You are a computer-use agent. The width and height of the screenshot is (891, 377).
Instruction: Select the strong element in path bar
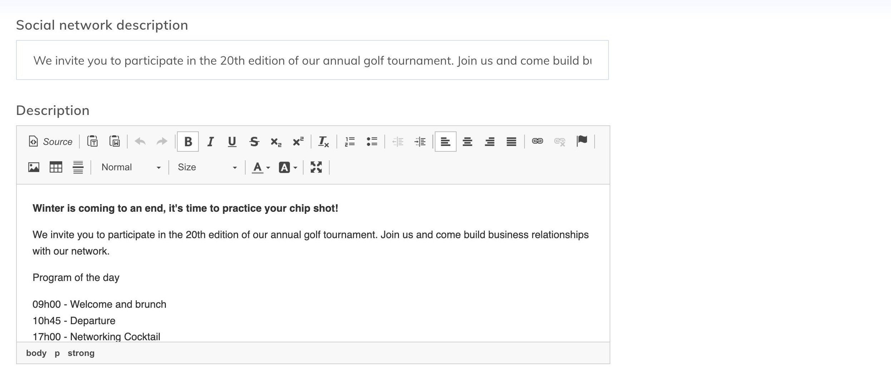tap(81, 353)
